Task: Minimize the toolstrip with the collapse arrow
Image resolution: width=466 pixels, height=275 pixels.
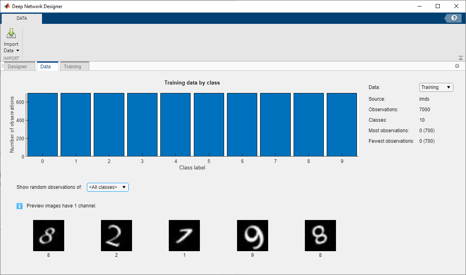Action: click(460, 57)
